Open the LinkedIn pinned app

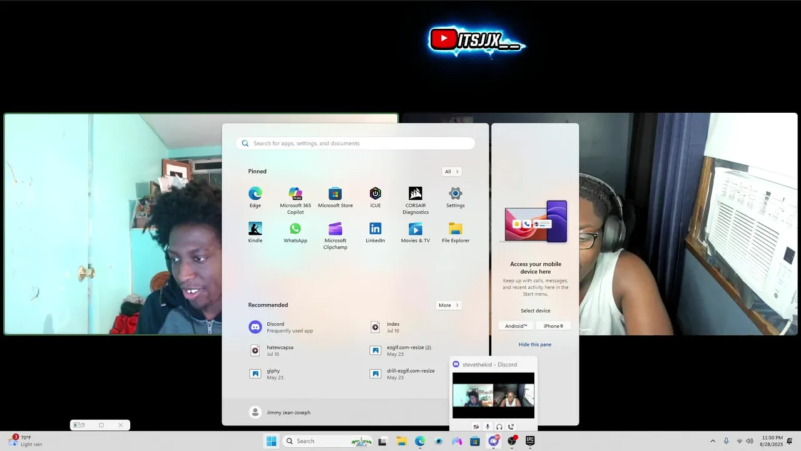point(375,232)
